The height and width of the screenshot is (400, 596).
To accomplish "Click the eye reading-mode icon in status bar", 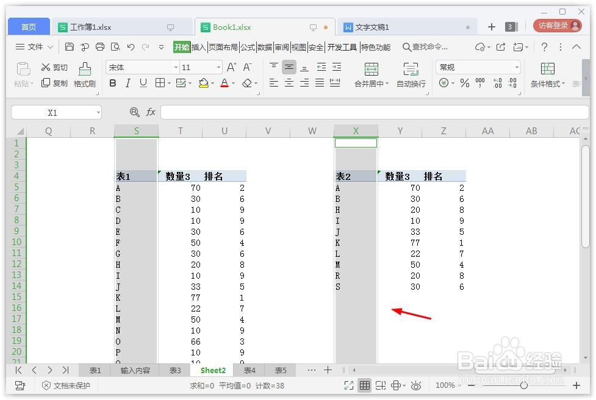I will click(x=416, y=385).
